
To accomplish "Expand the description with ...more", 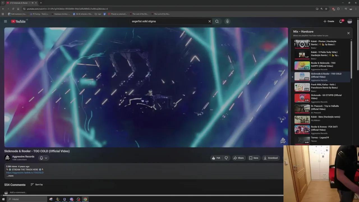I will [x=10, y=176].
